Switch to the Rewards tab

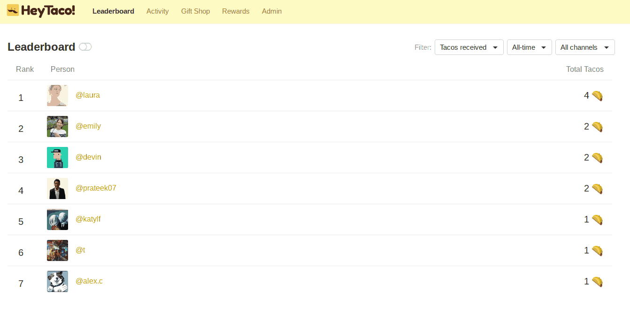point(236,11)
